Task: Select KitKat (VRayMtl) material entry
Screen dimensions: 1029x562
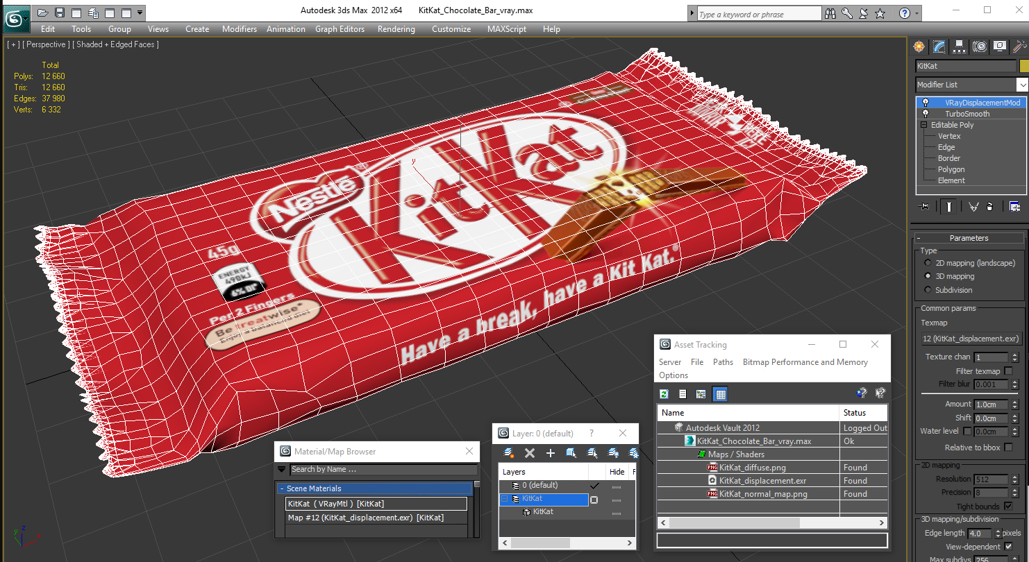Action: point(376,504)
